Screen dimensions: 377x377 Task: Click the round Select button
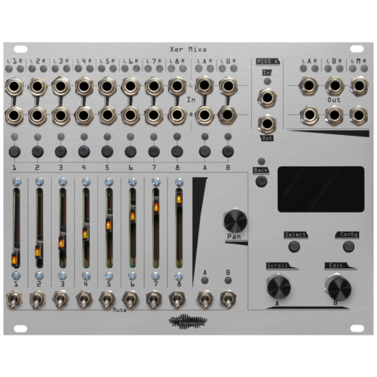pyautogui.click(x=294, y=247)
